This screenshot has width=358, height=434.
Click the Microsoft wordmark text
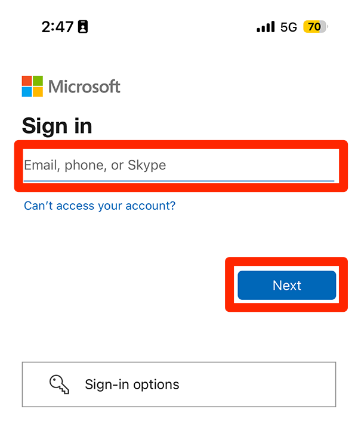point(84,87)
